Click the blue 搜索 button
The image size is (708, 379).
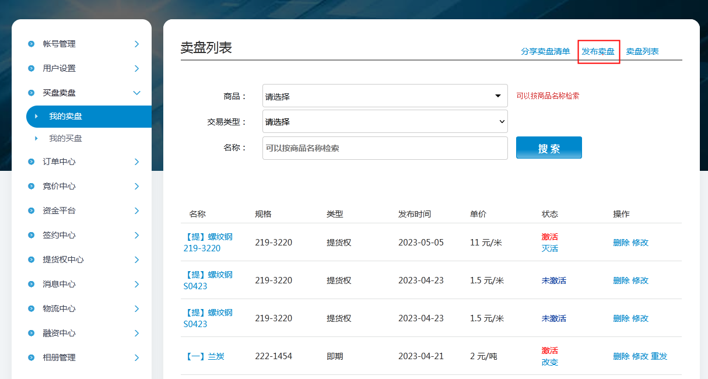click(x=549, y=148)
